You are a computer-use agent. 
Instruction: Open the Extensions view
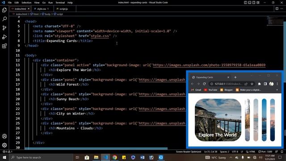click(x=4, y=46)
